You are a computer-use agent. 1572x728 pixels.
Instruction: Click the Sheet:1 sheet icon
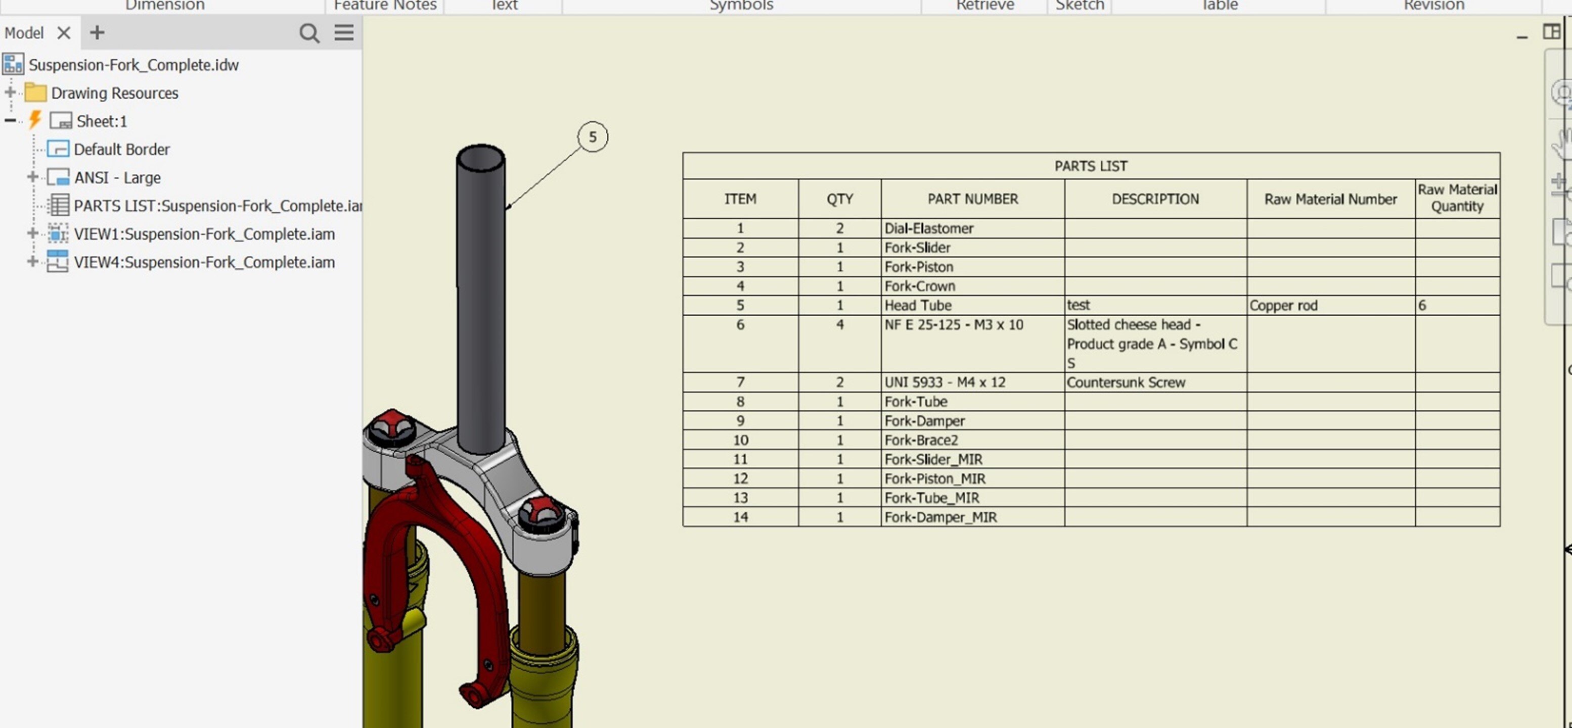tap(61, 120)
